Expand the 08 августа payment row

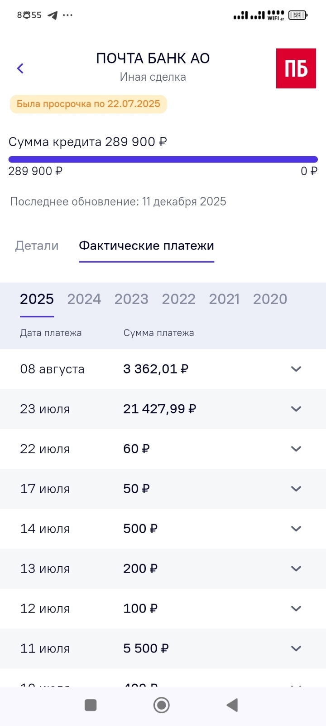(x=296, y=369)
